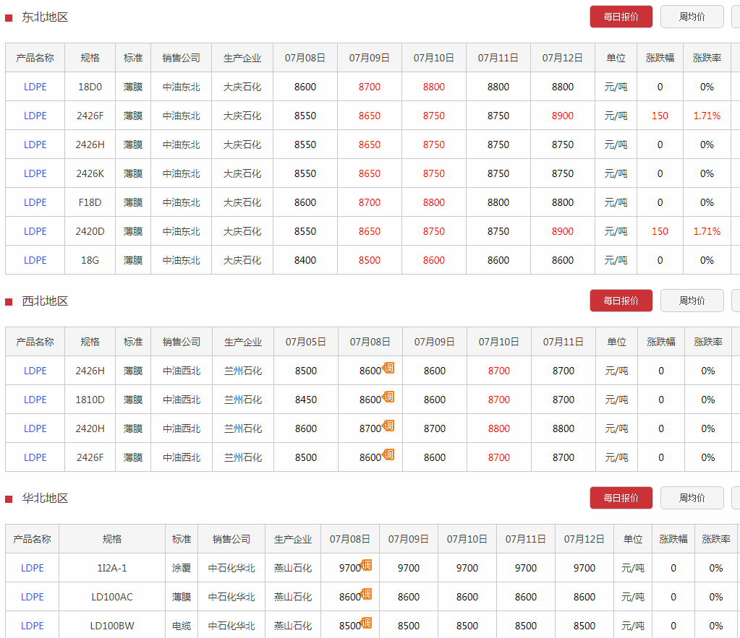Open the LDPE link in the 2420D row
This screenshot has width=740, height=638.
point(35,231)
